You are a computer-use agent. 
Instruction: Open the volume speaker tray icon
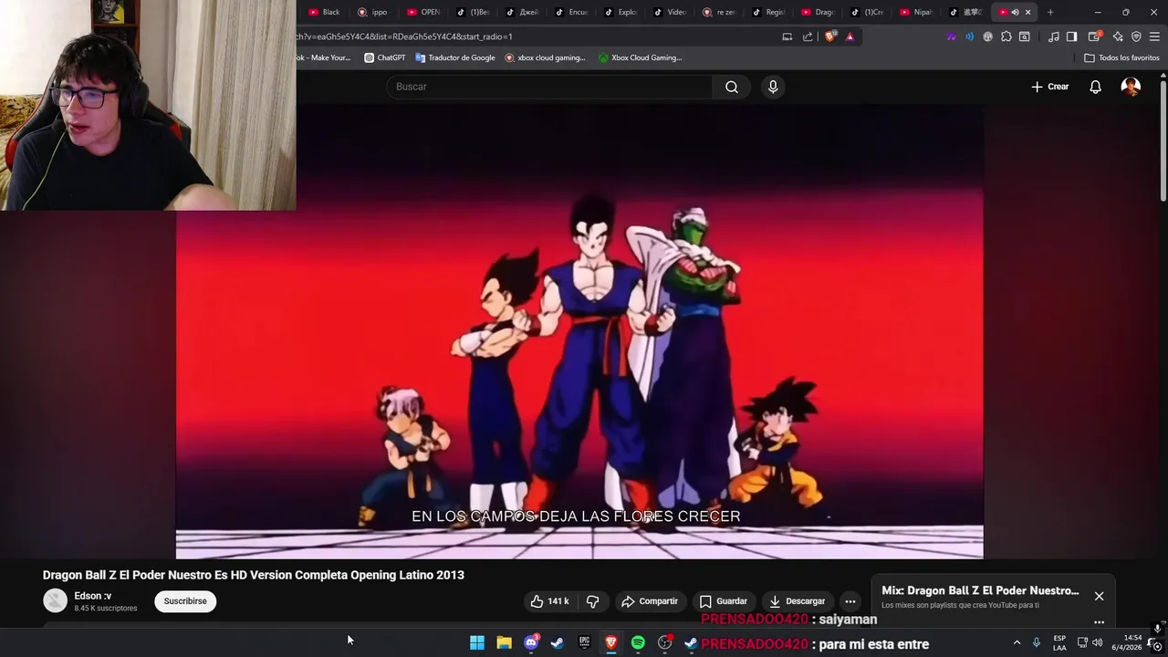[x=1097, y=642]
